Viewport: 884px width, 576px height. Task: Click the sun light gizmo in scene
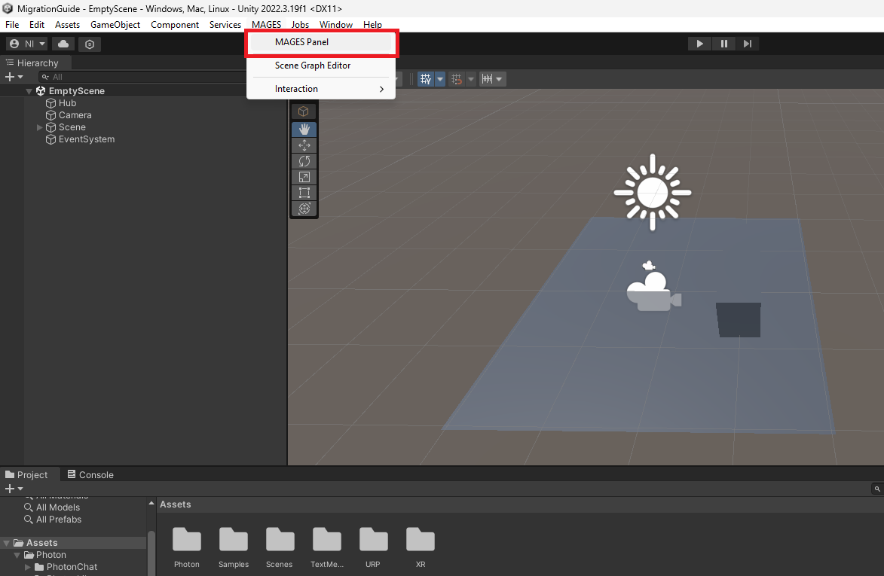(x=653, y=193)
